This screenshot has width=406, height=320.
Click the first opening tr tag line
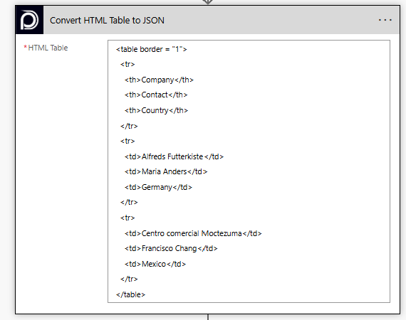click(127, 64)
